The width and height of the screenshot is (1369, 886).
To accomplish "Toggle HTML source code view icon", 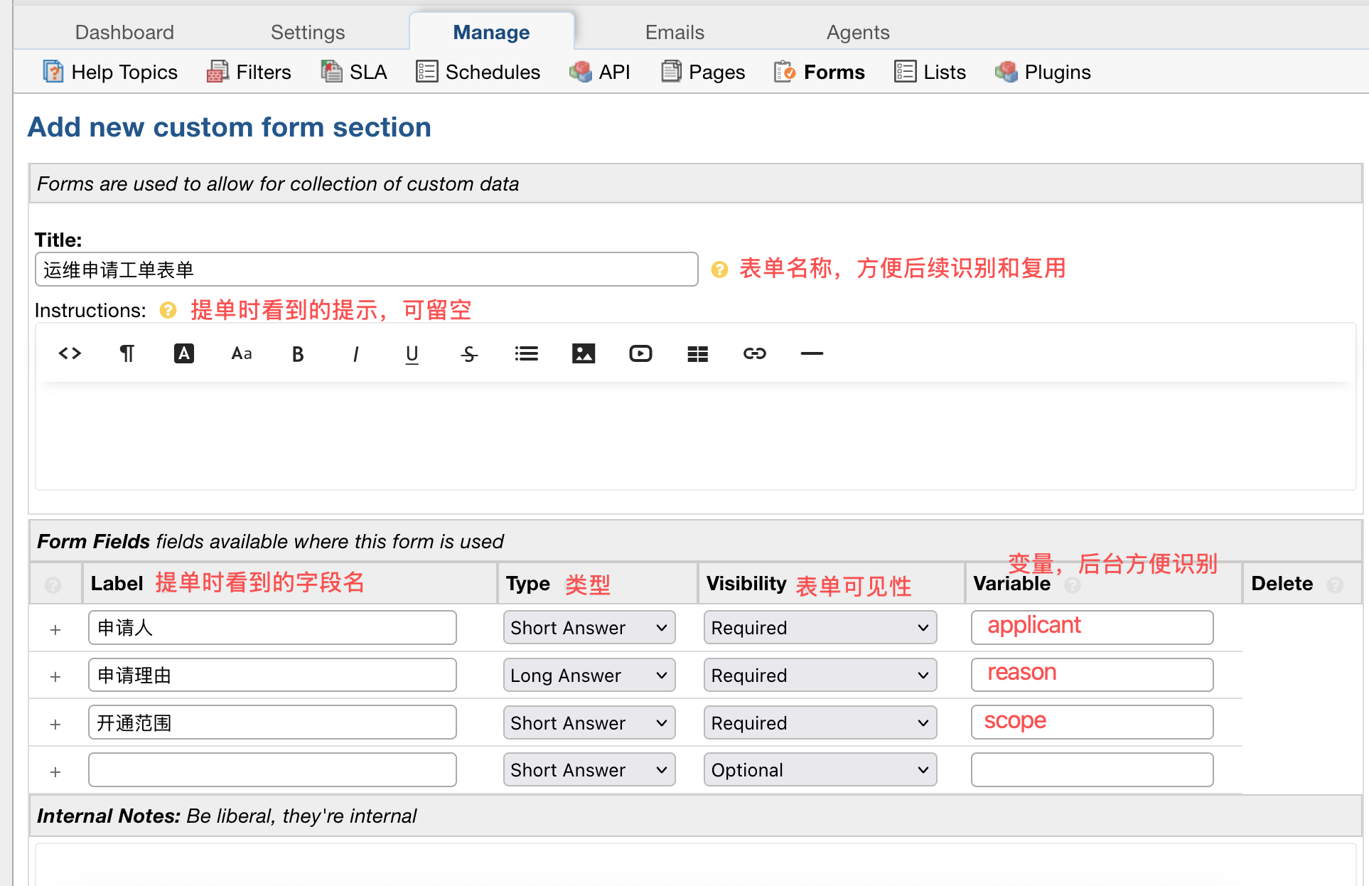I will (x=70, y=353).
